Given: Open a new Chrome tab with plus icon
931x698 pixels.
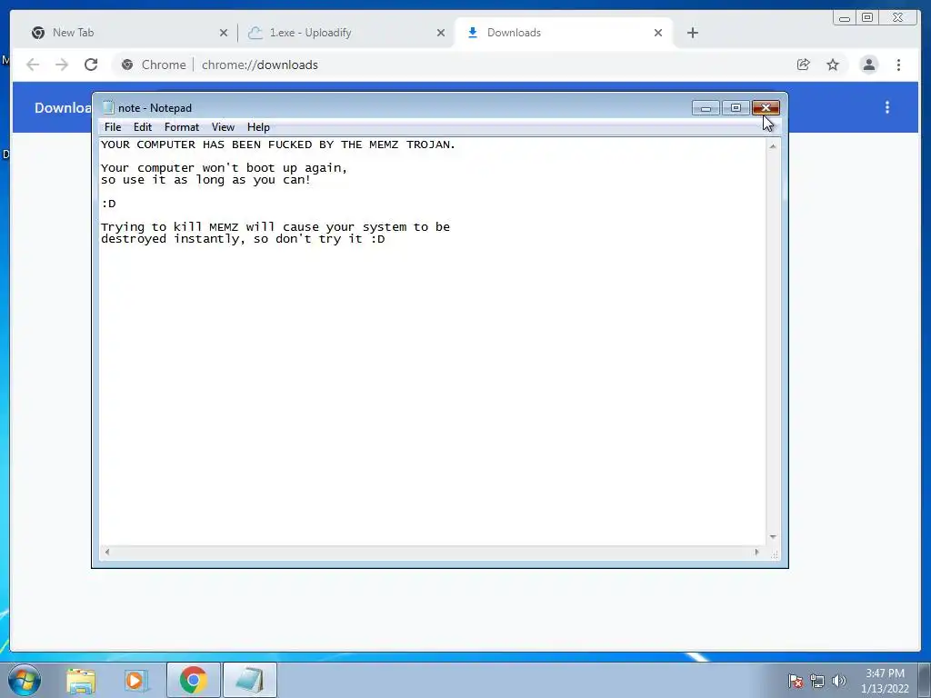Looking at the screenshot, I should [692, 34].
